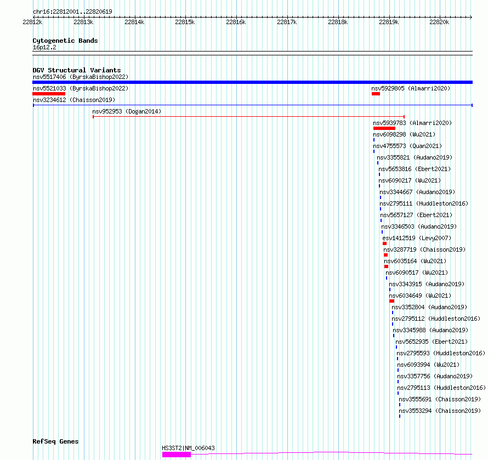Select nsv6093994 (Wu2021) label
The width and height of the screenshot is (488, 460).
point(428,365)
